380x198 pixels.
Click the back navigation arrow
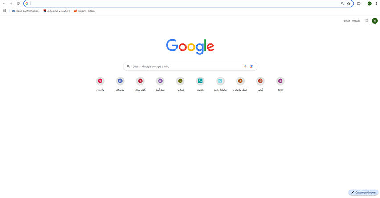[4, 4]
